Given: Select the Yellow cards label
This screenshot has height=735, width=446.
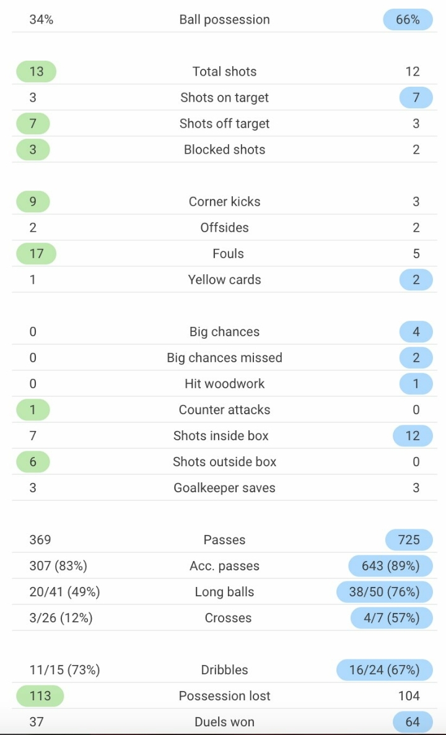Looking at the screenshot, I should coord(224,280).
